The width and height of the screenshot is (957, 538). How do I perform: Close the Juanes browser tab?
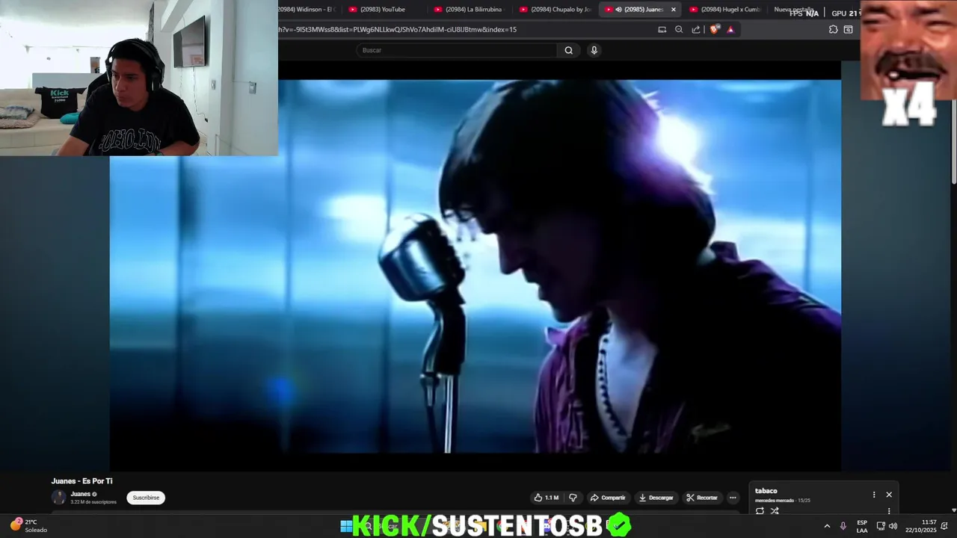pyautogui.click(x=674, y=10)
